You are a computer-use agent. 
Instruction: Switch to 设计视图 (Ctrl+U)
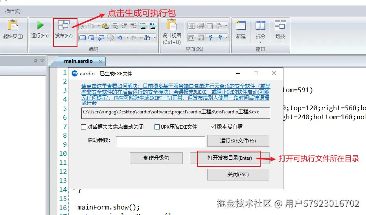[172, 31]
